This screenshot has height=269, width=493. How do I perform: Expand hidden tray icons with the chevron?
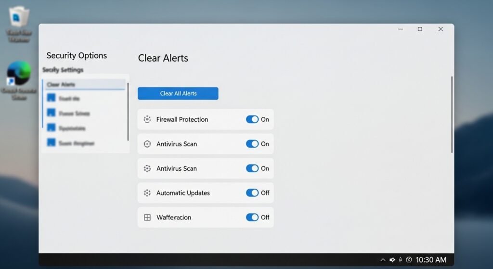pos(383,260)
